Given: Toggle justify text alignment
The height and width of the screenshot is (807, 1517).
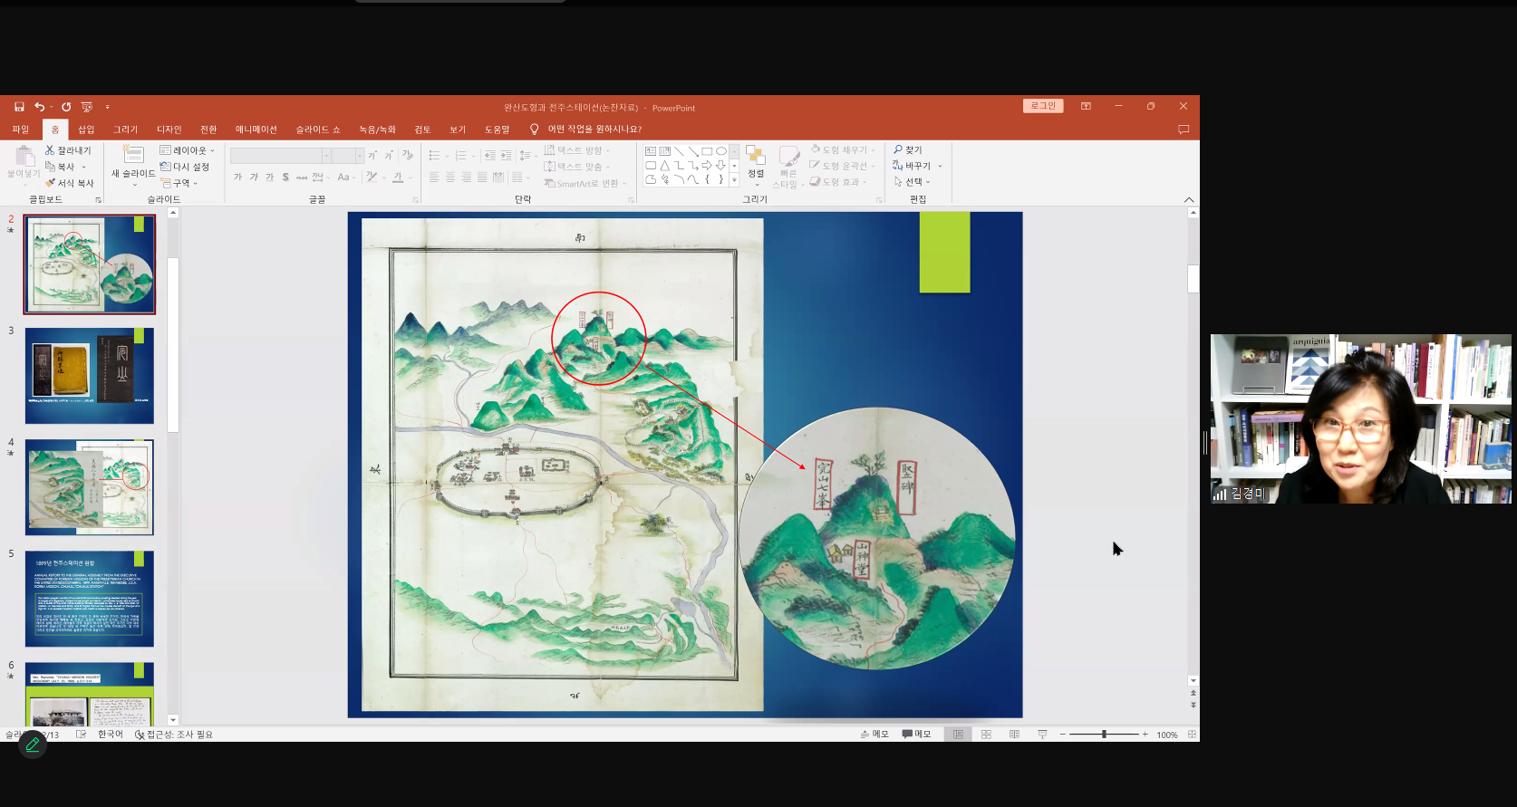Looking at the screenshot, I should 482,178.
